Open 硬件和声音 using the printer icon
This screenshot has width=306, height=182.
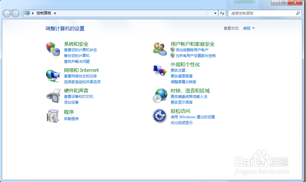click(x=53, y=96)
